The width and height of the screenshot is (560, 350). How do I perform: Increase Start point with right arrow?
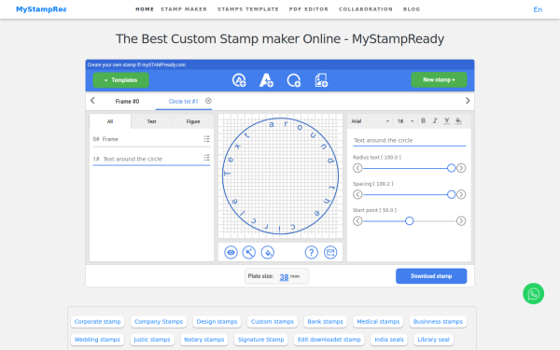(x=461, y=220)
